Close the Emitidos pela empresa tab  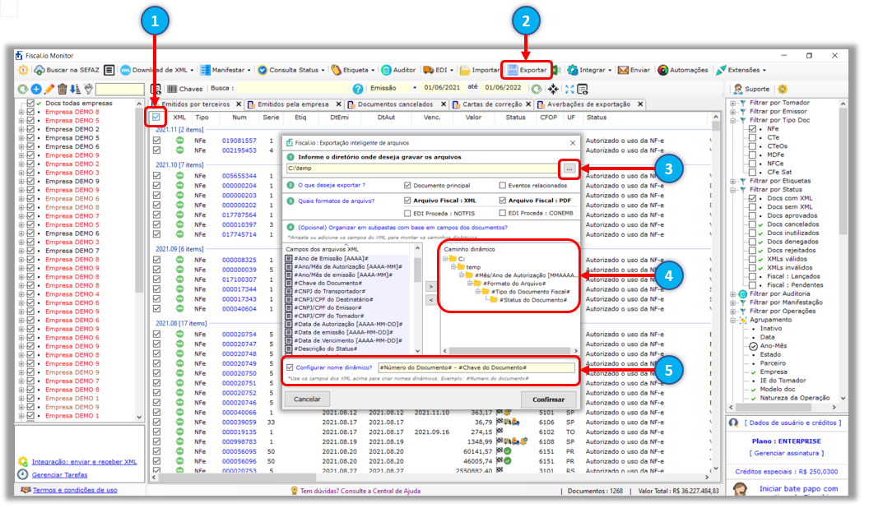click(x=339, y=104)
